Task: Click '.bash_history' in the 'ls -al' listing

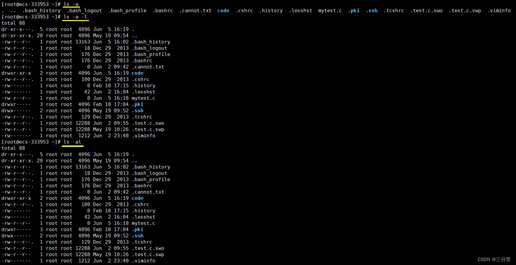Action: pyautogui.click(x=151, y=167)
